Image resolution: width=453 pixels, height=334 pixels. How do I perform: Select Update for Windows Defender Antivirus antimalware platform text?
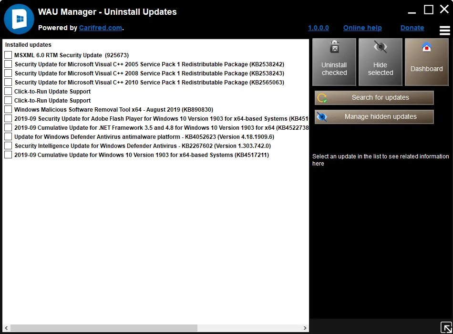(144, 137)
